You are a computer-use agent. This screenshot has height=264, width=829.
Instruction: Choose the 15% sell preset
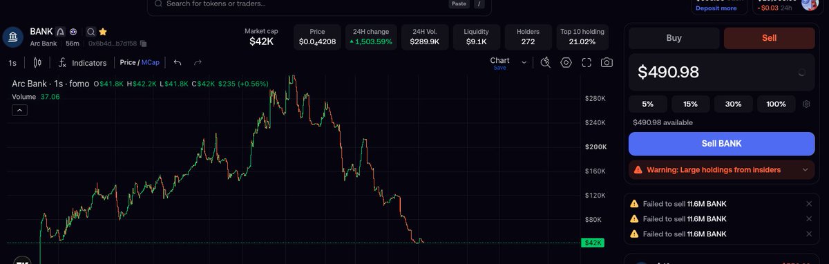690,104
